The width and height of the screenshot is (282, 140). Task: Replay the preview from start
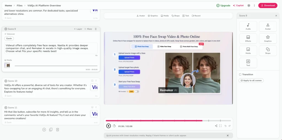(x=114, y=126)
